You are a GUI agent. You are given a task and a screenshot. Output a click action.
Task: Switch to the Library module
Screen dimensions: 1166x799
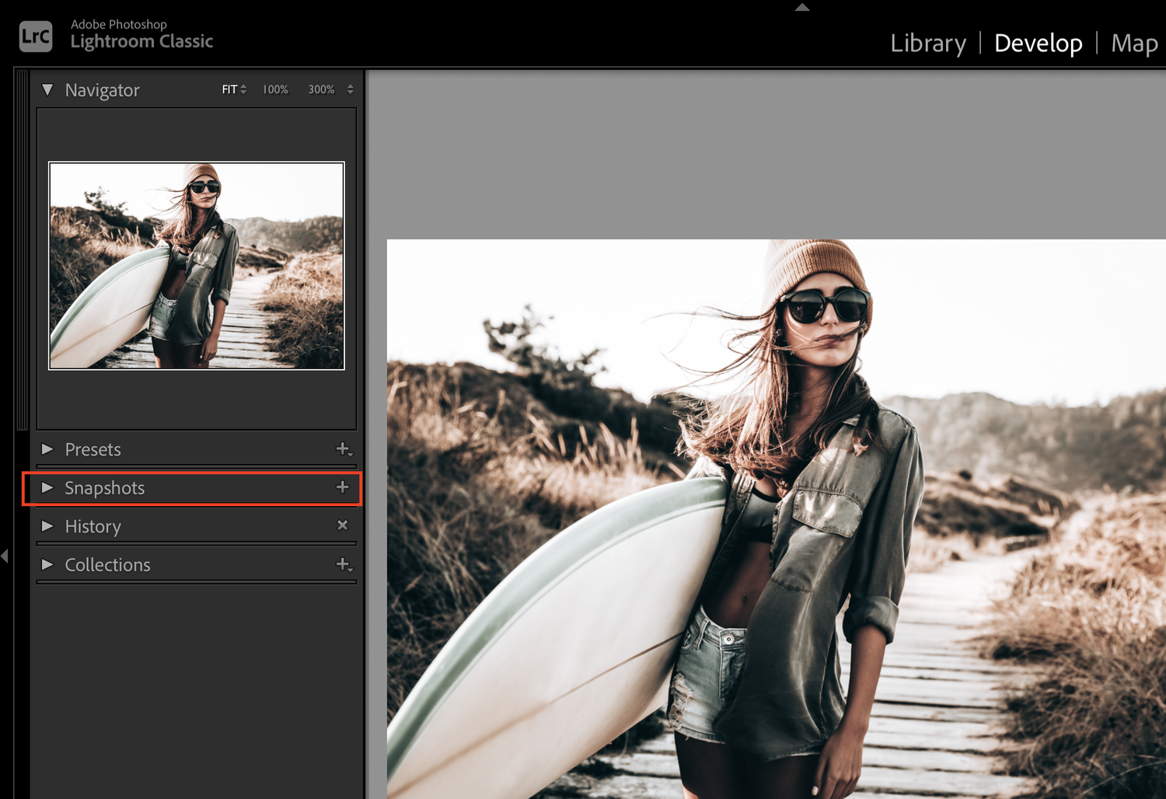[x=928, y=43]
